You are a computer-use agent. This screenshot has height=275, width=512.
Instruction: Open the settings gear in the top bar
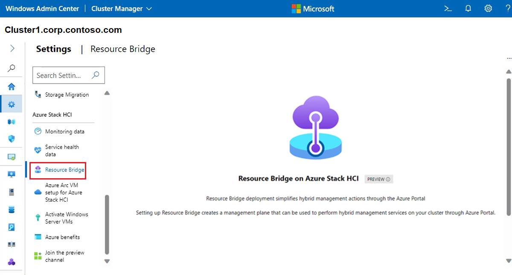point(489,9)
